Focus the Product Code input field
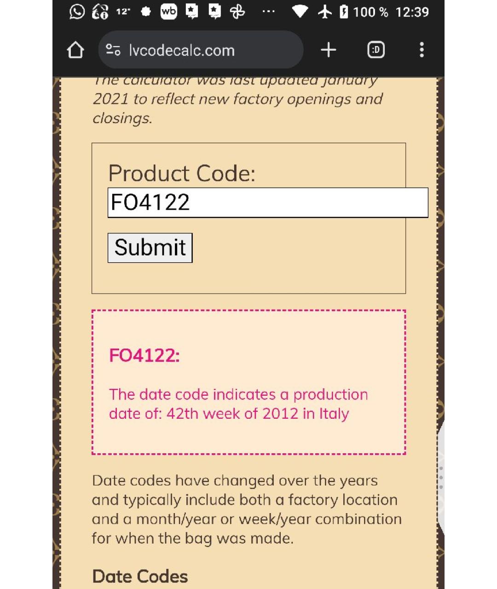This screenshot has width=497, height=589. (268, 202)
